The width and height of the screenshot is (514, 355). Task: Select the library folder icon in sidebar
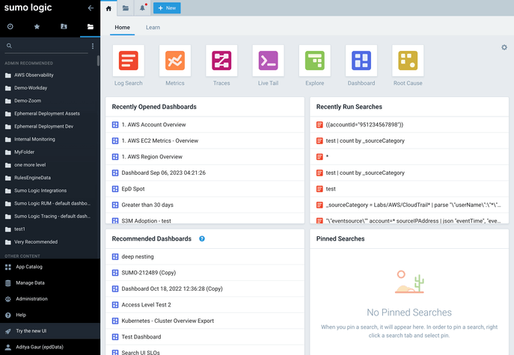click(x=90, y=26)
